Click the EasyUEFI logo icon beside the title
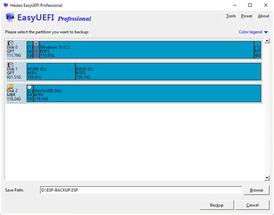Viewport: 274px width, 215px height. tap(10, 17)
